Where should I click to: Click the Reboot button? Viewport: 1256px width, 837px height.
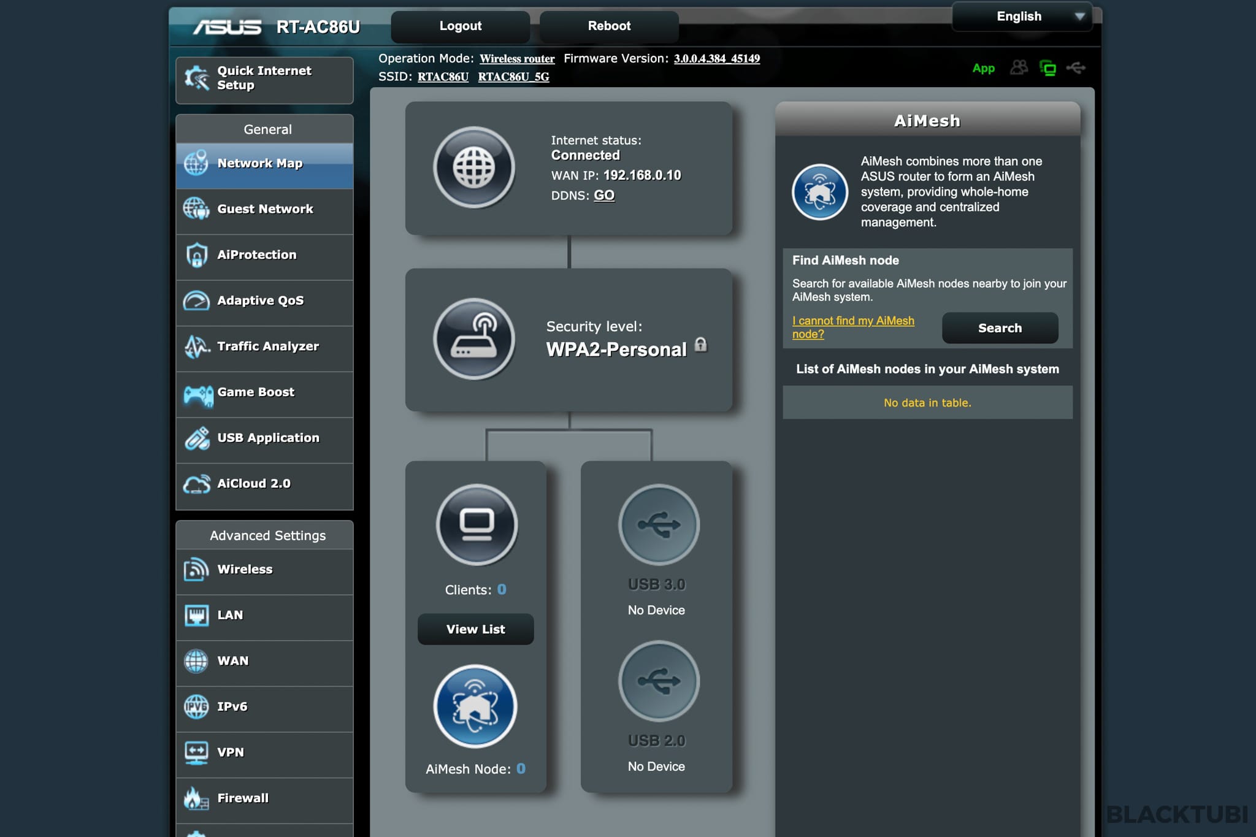point(608,26)
